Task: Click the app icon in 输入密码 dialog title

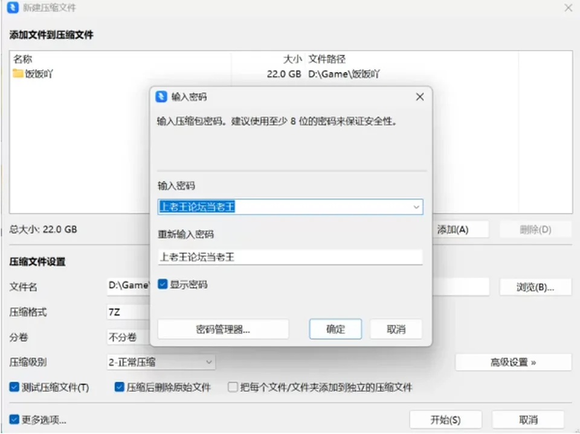Action: (x=161, y=97)
